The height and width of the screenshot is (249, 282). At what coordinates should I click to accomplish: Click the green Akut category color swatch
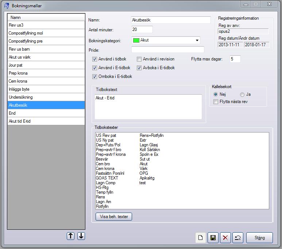coord(136,40)
